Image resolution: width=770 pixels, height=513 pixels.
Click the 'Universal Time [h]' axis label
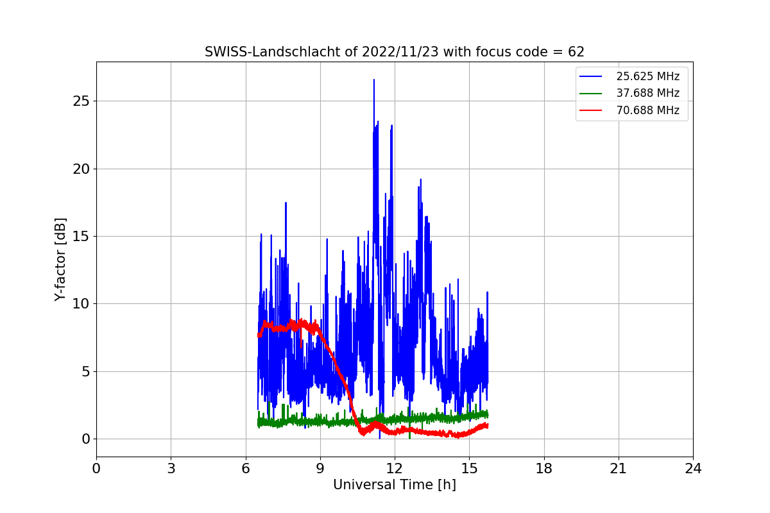[395, 485]
